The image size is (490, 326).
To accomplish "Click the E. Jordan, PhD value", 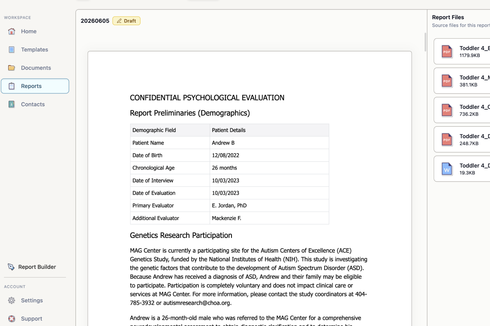I will click(229, 206).
